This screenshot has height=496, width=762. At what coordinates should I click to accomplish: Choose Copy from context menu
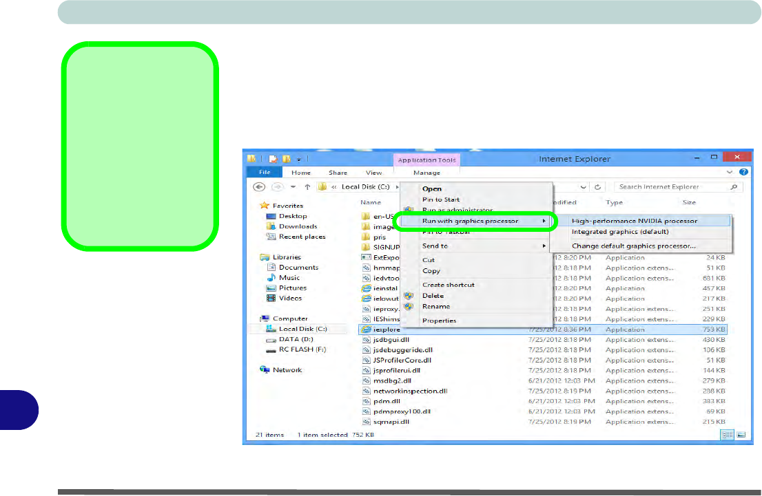[x=431, y=271]
